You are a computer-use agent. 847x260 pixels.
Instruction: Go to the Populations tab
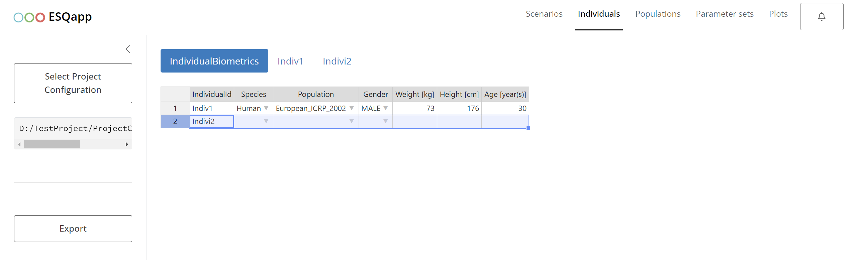coord(658,14)
